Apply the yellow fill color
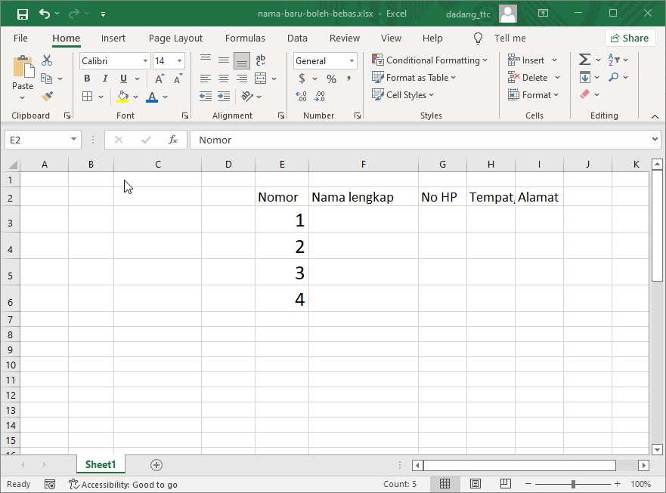 pos(122,97)
